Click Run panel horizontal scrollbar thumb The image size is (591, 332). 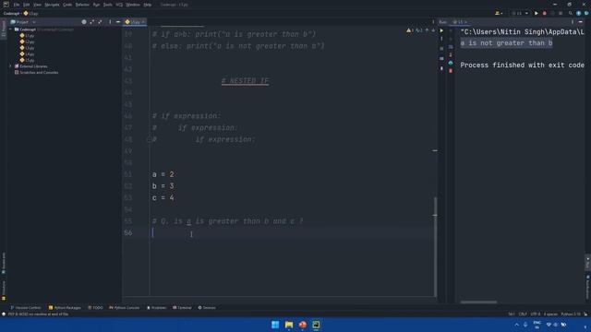click(478, 302)
